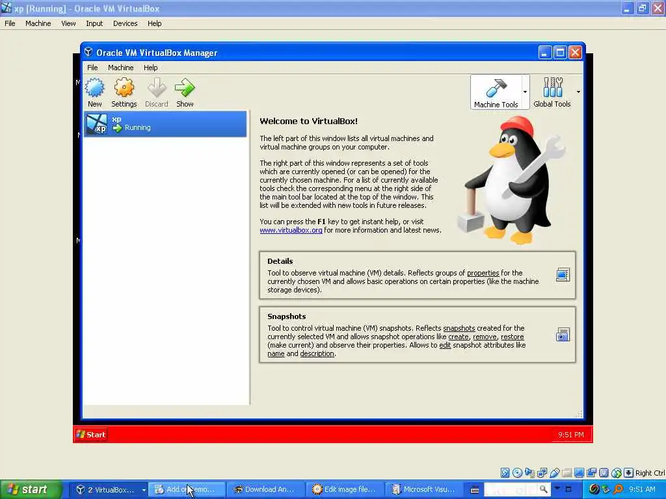Image resolution: width=666 pixels, height=499 pixels.
Task: Select the Machine Tools hammer button
Action: tap(496, 92)
